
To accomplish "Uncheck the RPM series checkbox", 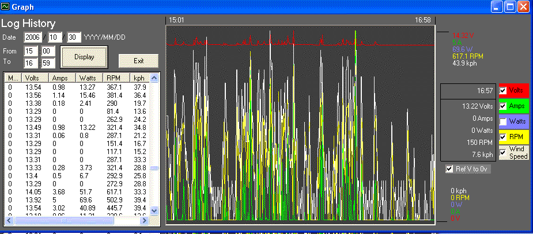I will [503, 137].
